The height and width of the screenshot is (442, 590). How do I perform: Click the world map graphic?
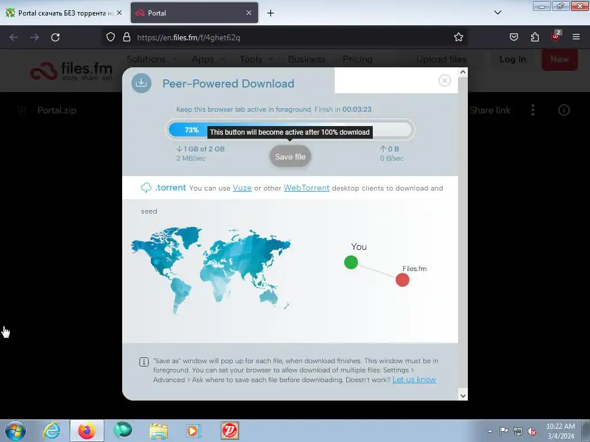[211, 270]
